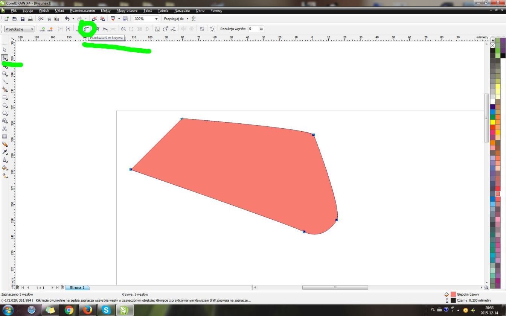Click the Firefox icon in the taskbar

point(87,310)
